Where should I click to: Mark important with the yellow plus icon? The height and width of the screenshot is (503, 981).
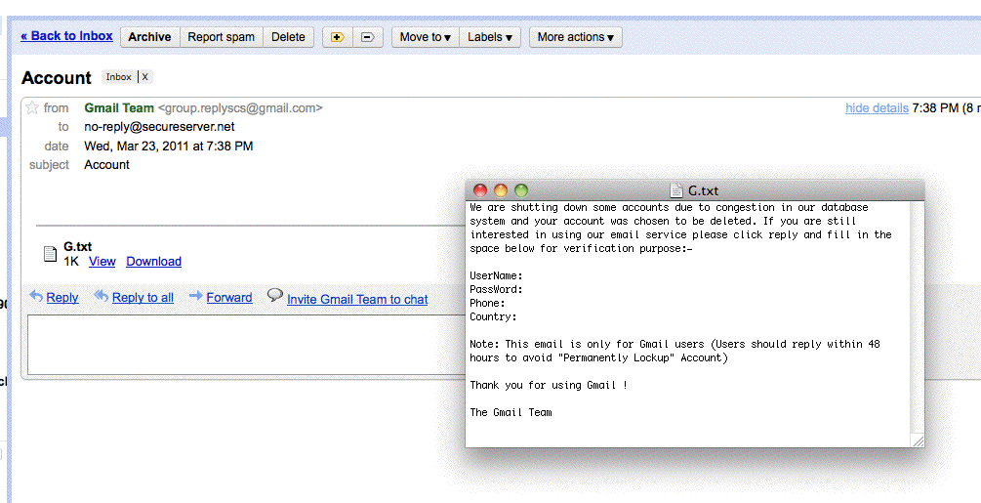tap(338, 37)
